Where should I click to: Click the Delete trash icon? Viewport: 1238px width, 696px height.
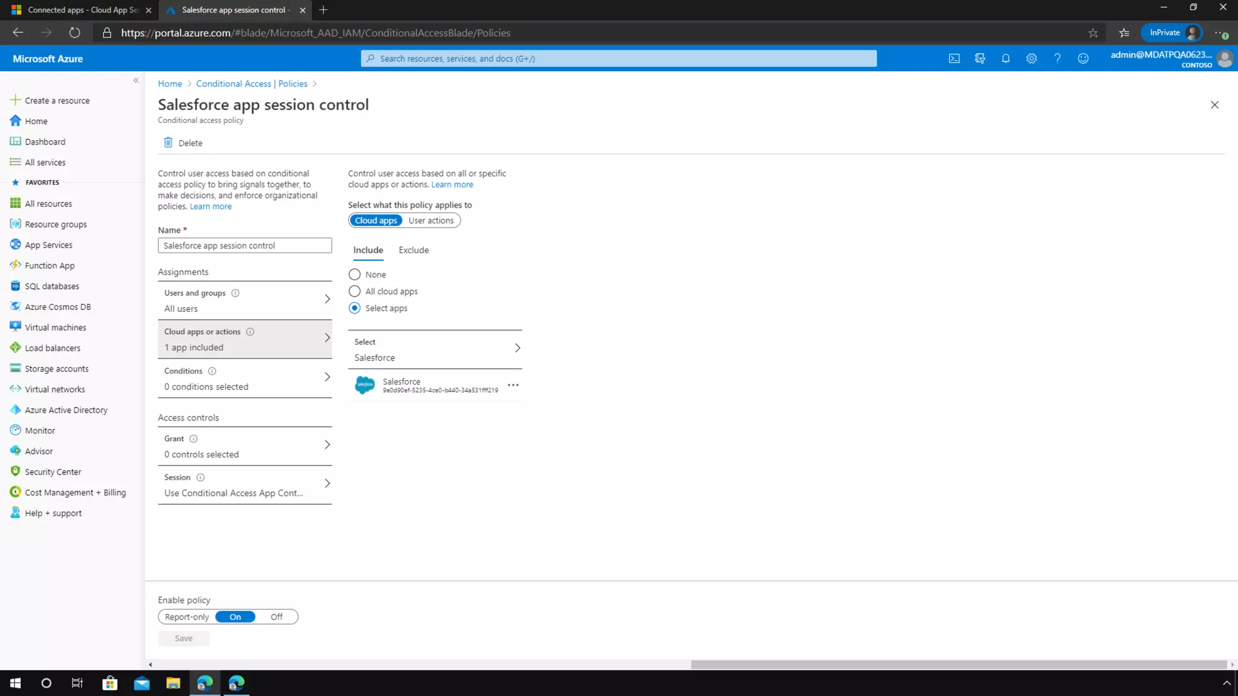pos(168,143)
